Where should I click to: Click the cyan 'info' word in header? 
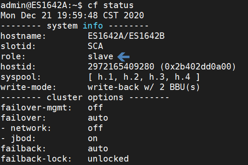[x=93, y=26]
